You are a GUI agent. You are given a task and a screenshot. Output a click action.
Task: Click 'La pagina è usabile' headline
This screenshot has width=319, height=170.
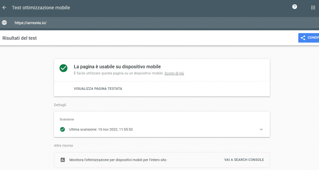pyautogui.click(x=117, y=67)
